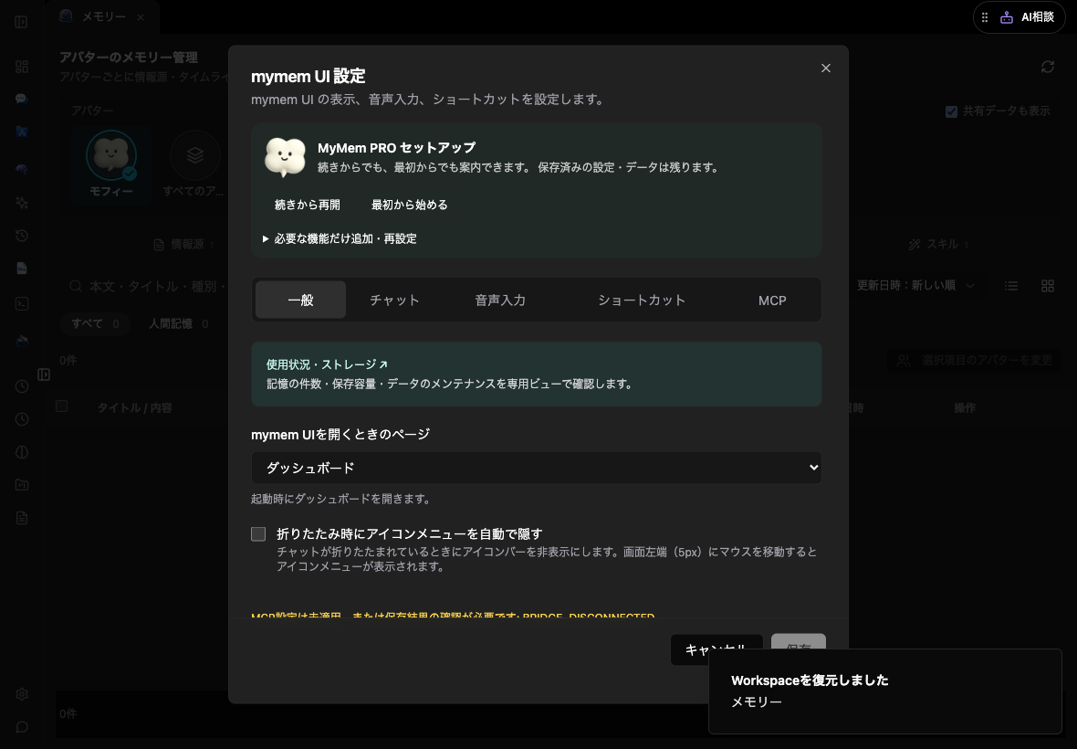Open the speech bubble icon at sidebar bottom

pyautogui.click(x=22, y=727)
